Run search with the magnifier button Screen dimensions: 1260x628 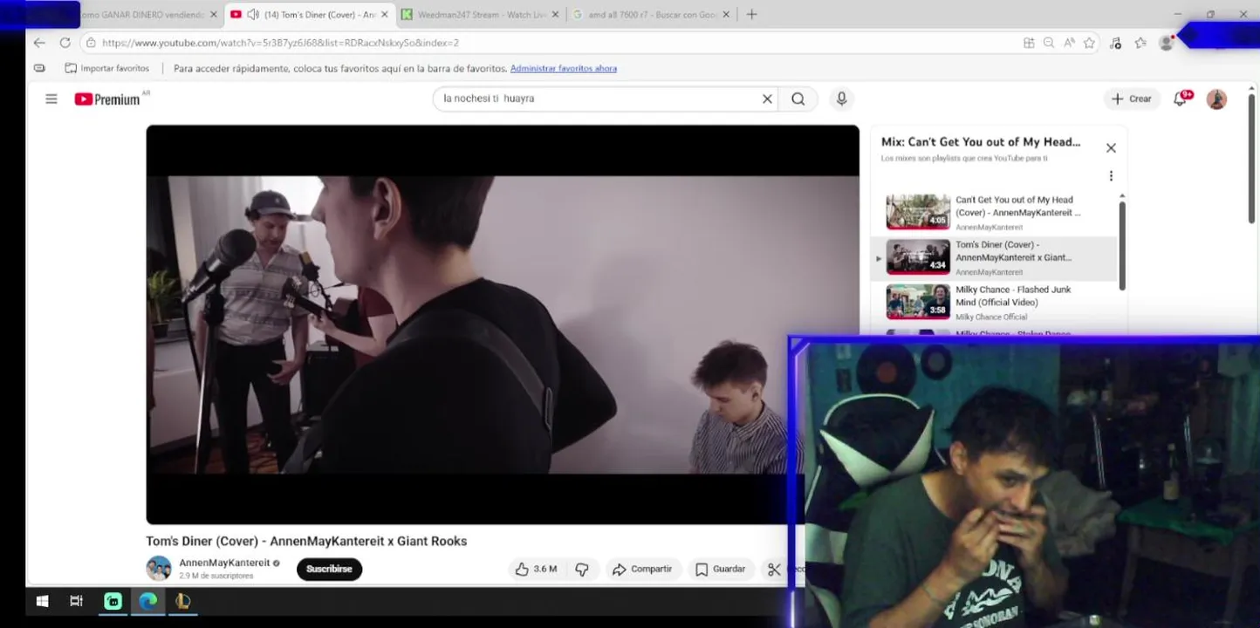tap(798, 99)
